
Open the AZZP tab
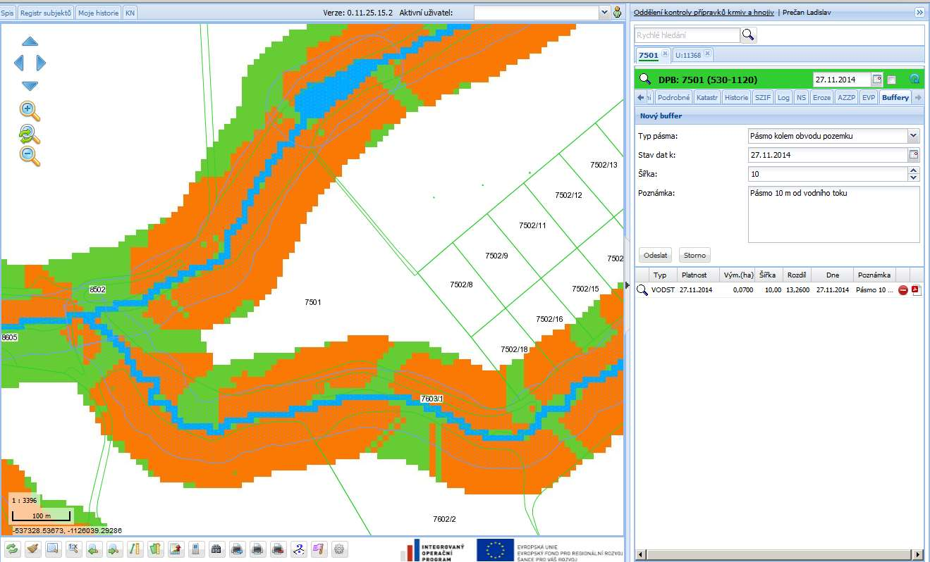pyautogui.click(x=847, y=98)
